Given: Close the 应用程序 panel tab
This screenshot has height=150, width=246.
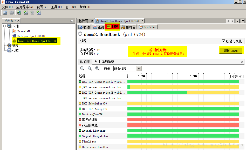Looking at the screenshot, I should [18, 20].
